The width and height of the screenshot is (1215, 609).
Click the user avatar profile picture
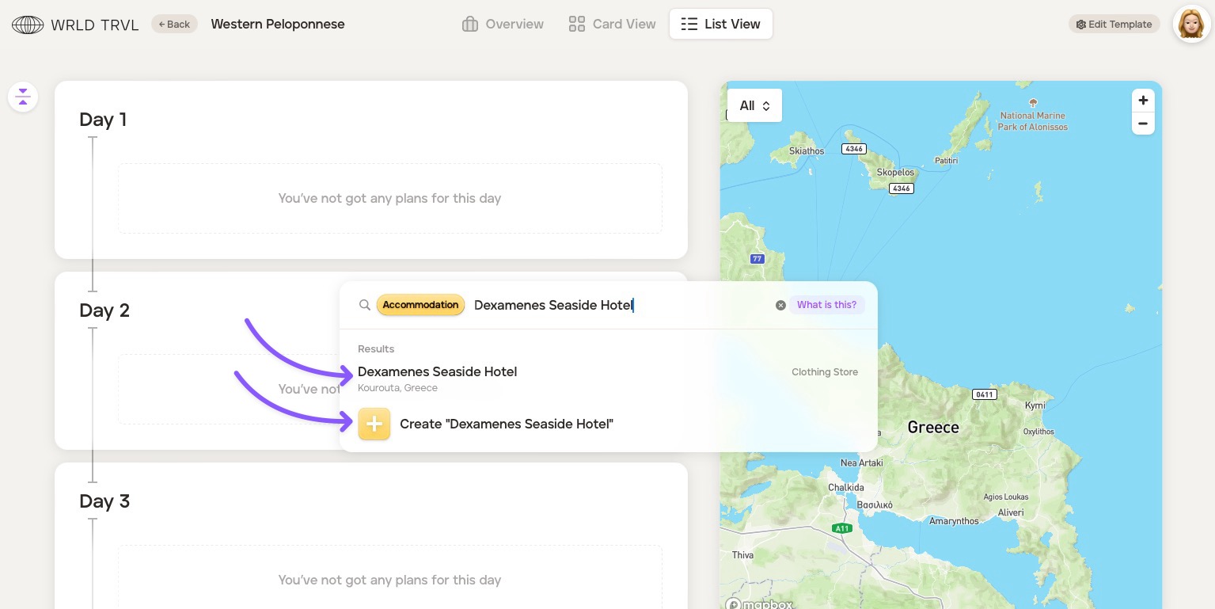1190,25
